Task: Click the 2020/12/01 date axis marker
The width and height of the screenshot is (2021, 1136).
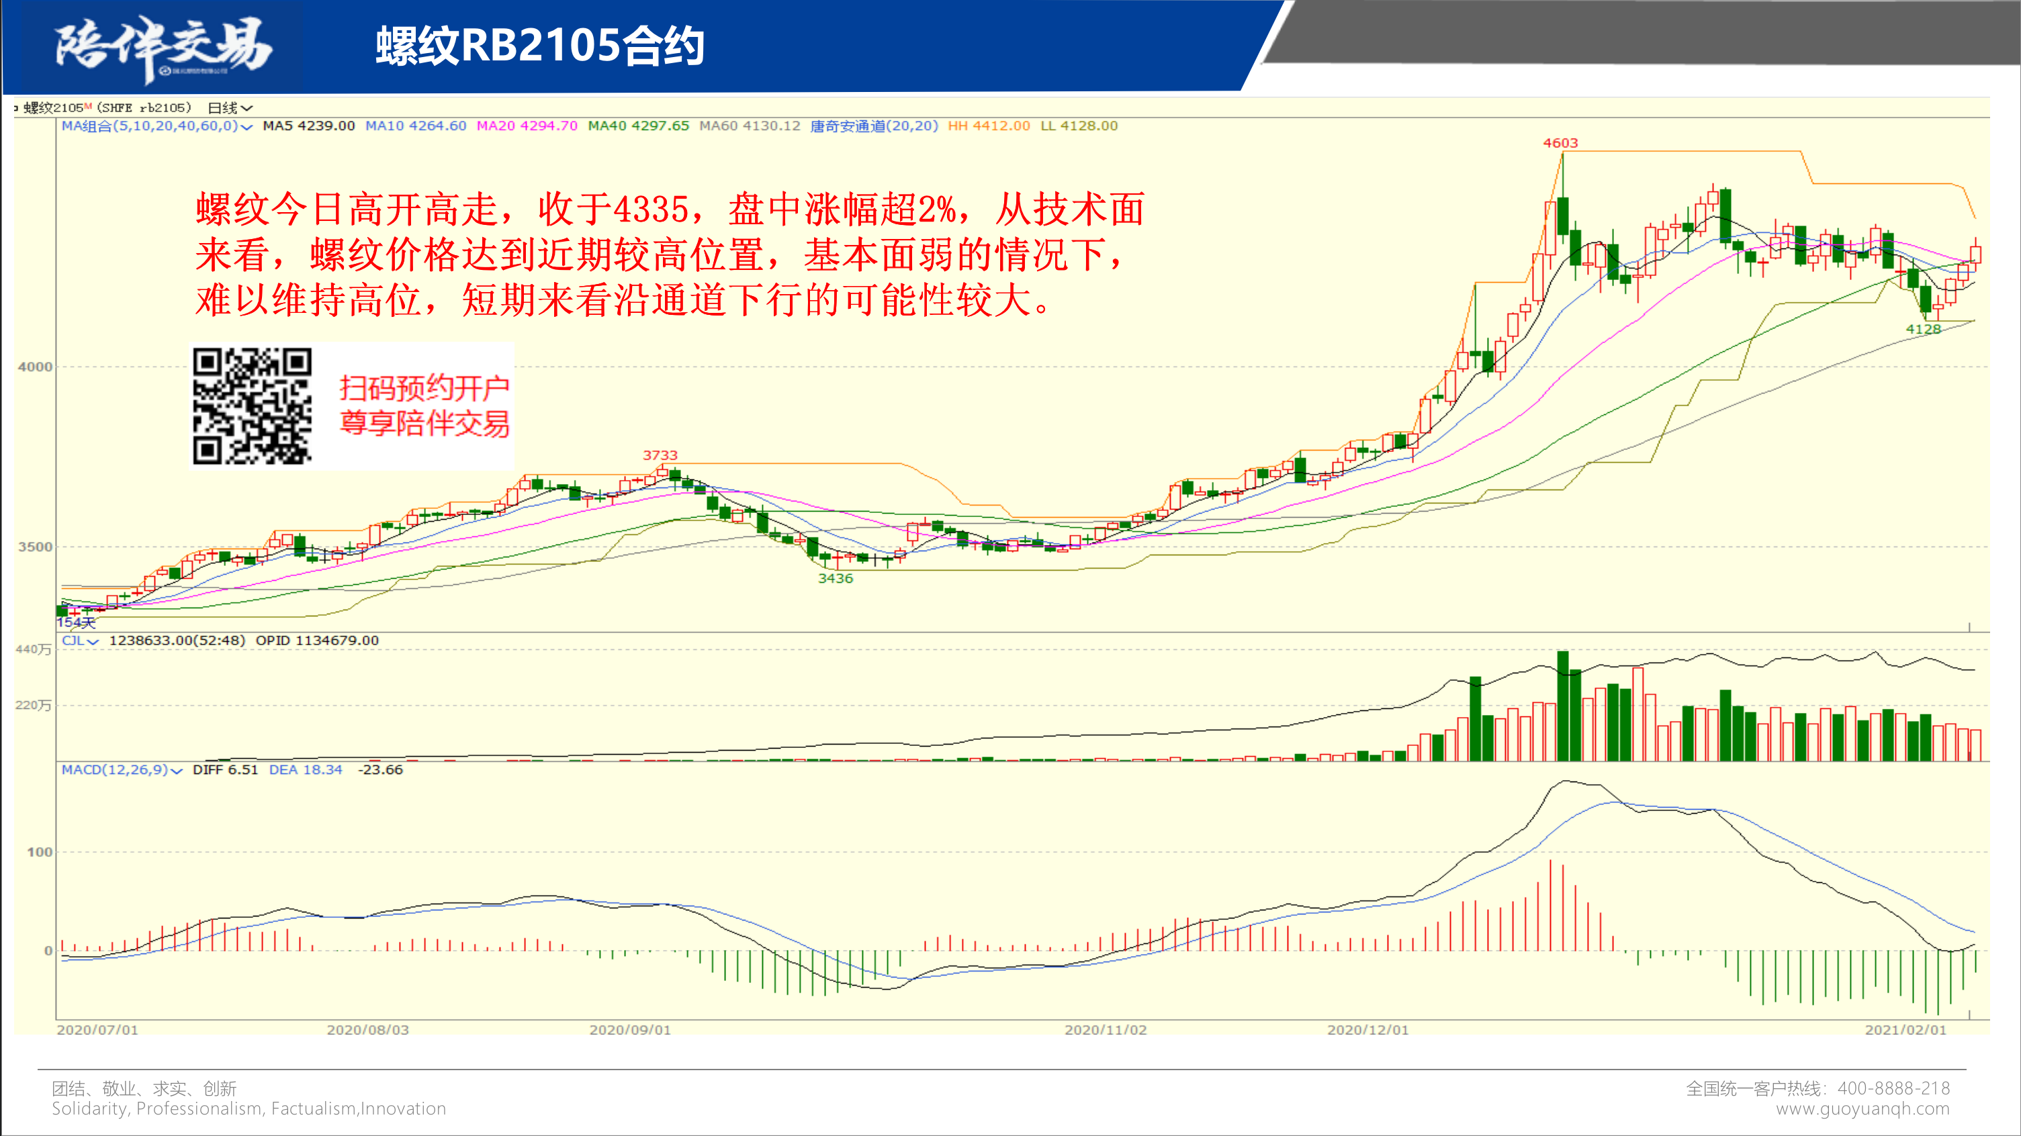Action: pos(1367,1029)
